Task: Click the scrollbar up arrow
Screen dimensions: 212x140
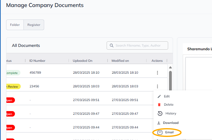Action: 170,68
